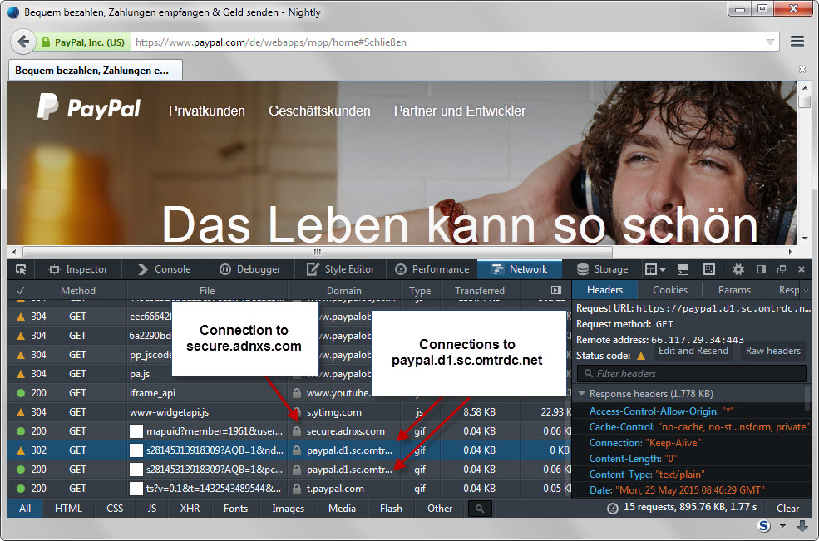Clear the network request list
This screenshot has width=819, height=541.
click(787, 508)
